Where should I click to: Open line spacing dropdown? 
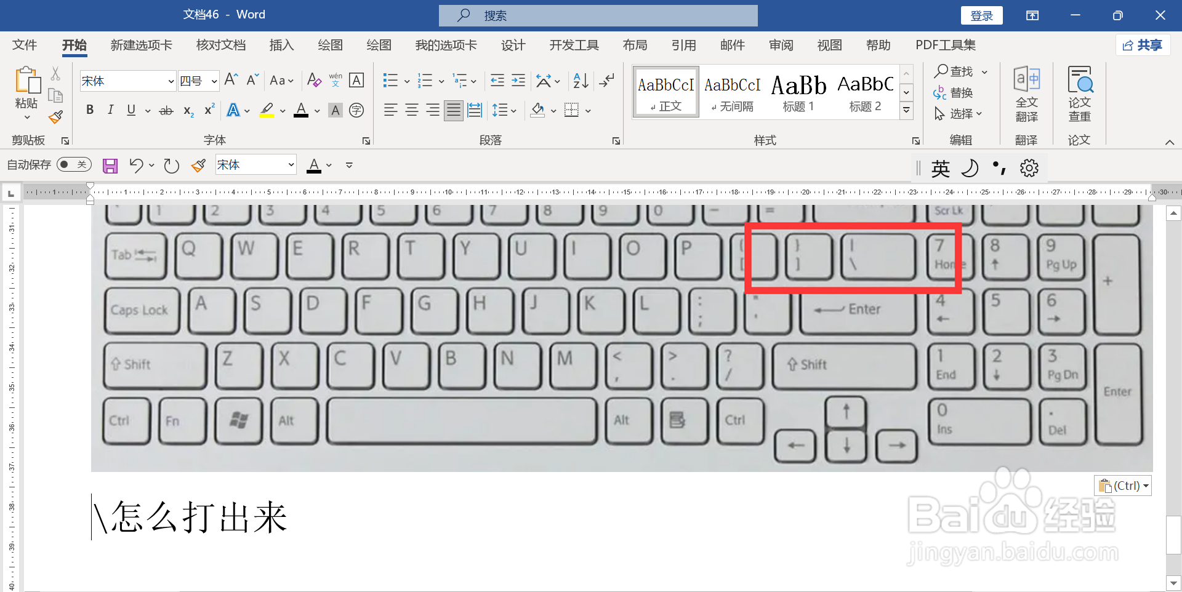504,111
